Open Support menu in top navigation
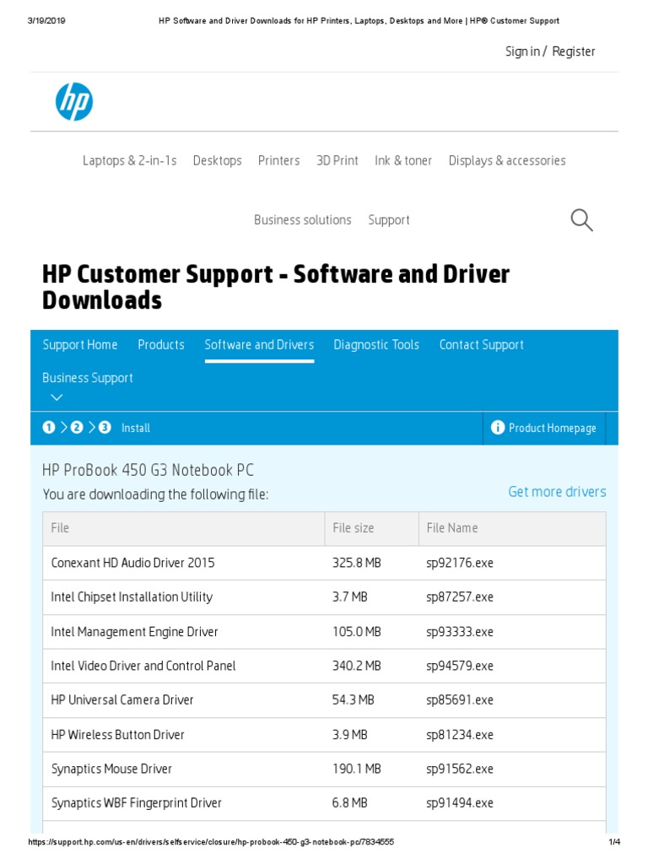This screenshot has height=864, width=648. pos(389,220)
